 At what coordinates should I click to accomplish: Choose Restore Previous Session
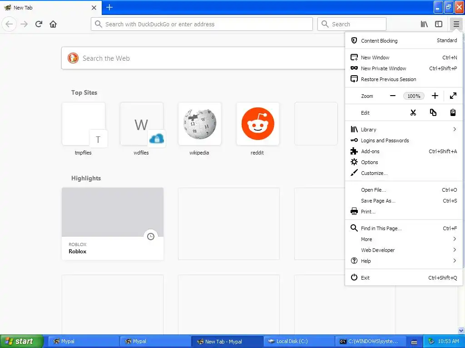tap(404, 79)
